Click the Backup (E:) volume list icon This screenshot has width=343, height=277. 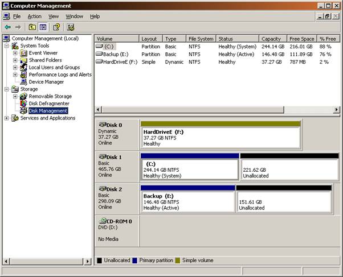tap(99, 53)
